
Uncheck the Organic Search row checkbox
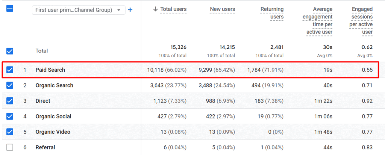pos(9,85)
